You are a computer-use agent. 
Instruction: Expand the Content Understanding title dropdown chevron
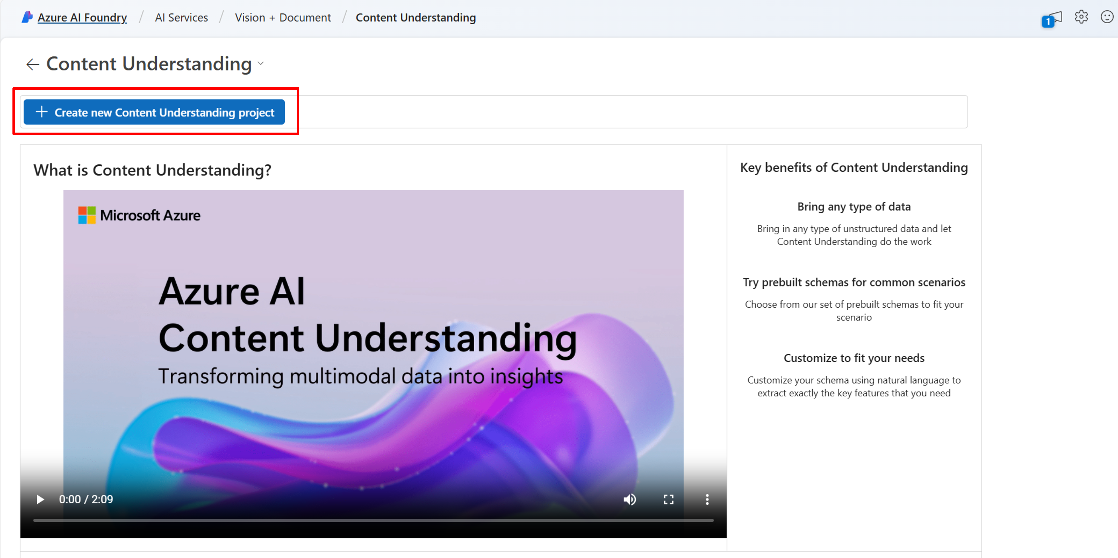click(261, 63)
